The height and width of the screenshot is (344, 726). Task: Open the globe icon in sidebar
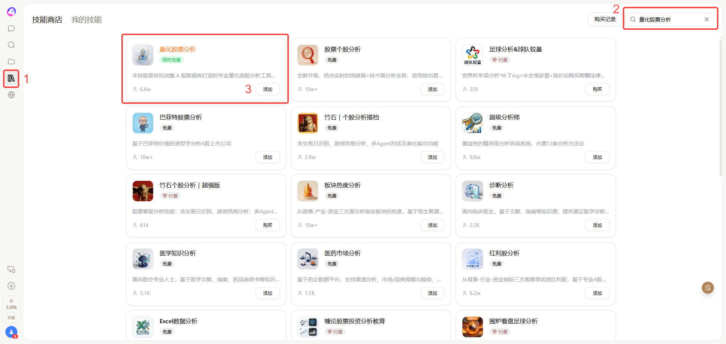11,95
